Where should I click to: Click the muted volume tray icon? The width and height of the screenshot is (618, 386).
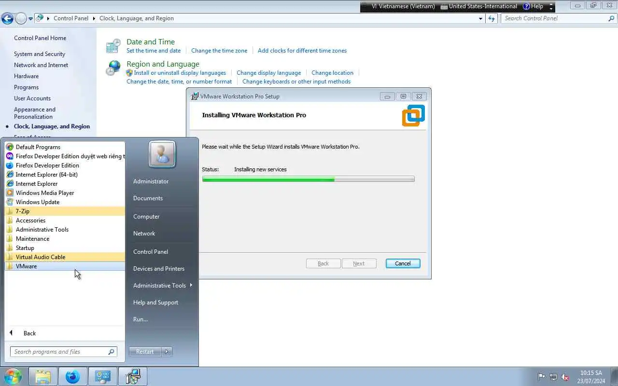tap(565, 377)
